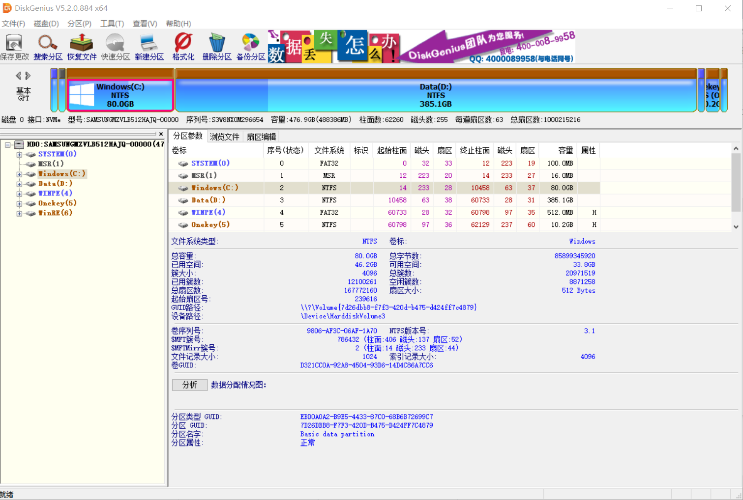The width and height of the screenshot is (743, 500).
Task: Select the Windows(C:) partition block
Action: tap(119, 95)
